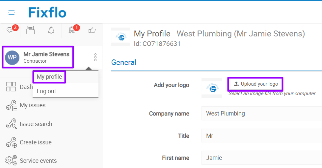Click the award ribbon icon

pyautogui.click(x=72, y=31)
